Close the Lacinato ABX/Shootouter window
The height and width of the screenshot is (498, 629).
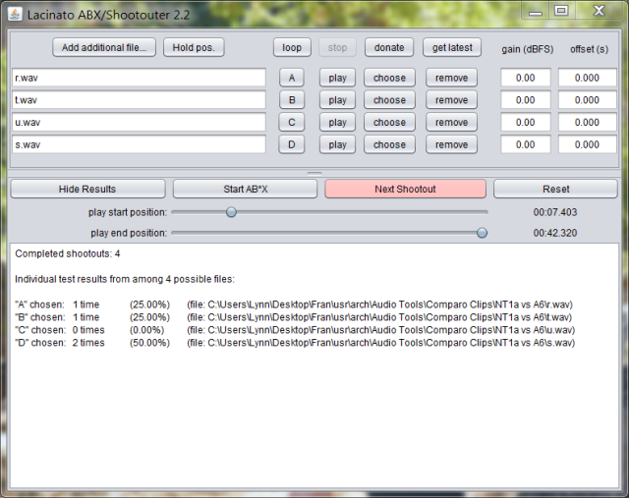pyautogui.click(x=599, y=11)
